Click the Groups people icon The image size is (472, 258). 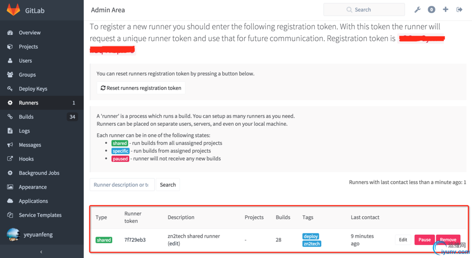pos(10,75)
